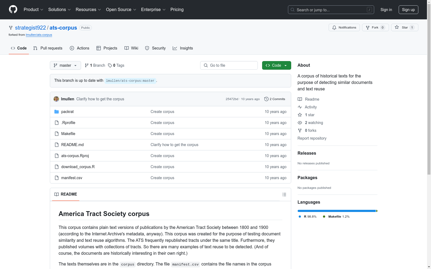
Task: Click the branch icon next to 1 Branch
Action: [x=87, y=65]
